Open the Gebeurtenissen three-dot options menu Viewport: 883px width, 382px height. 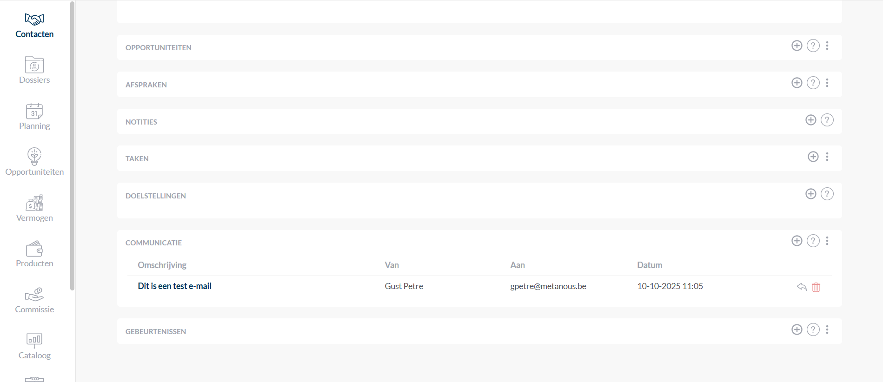point(827,329)
